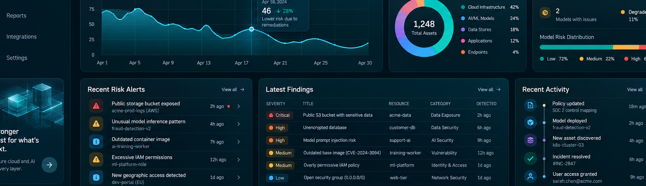This screenshot has height=186, width=646.
Task: Open the Integrations sidebar item
Action: click(22, 37)
